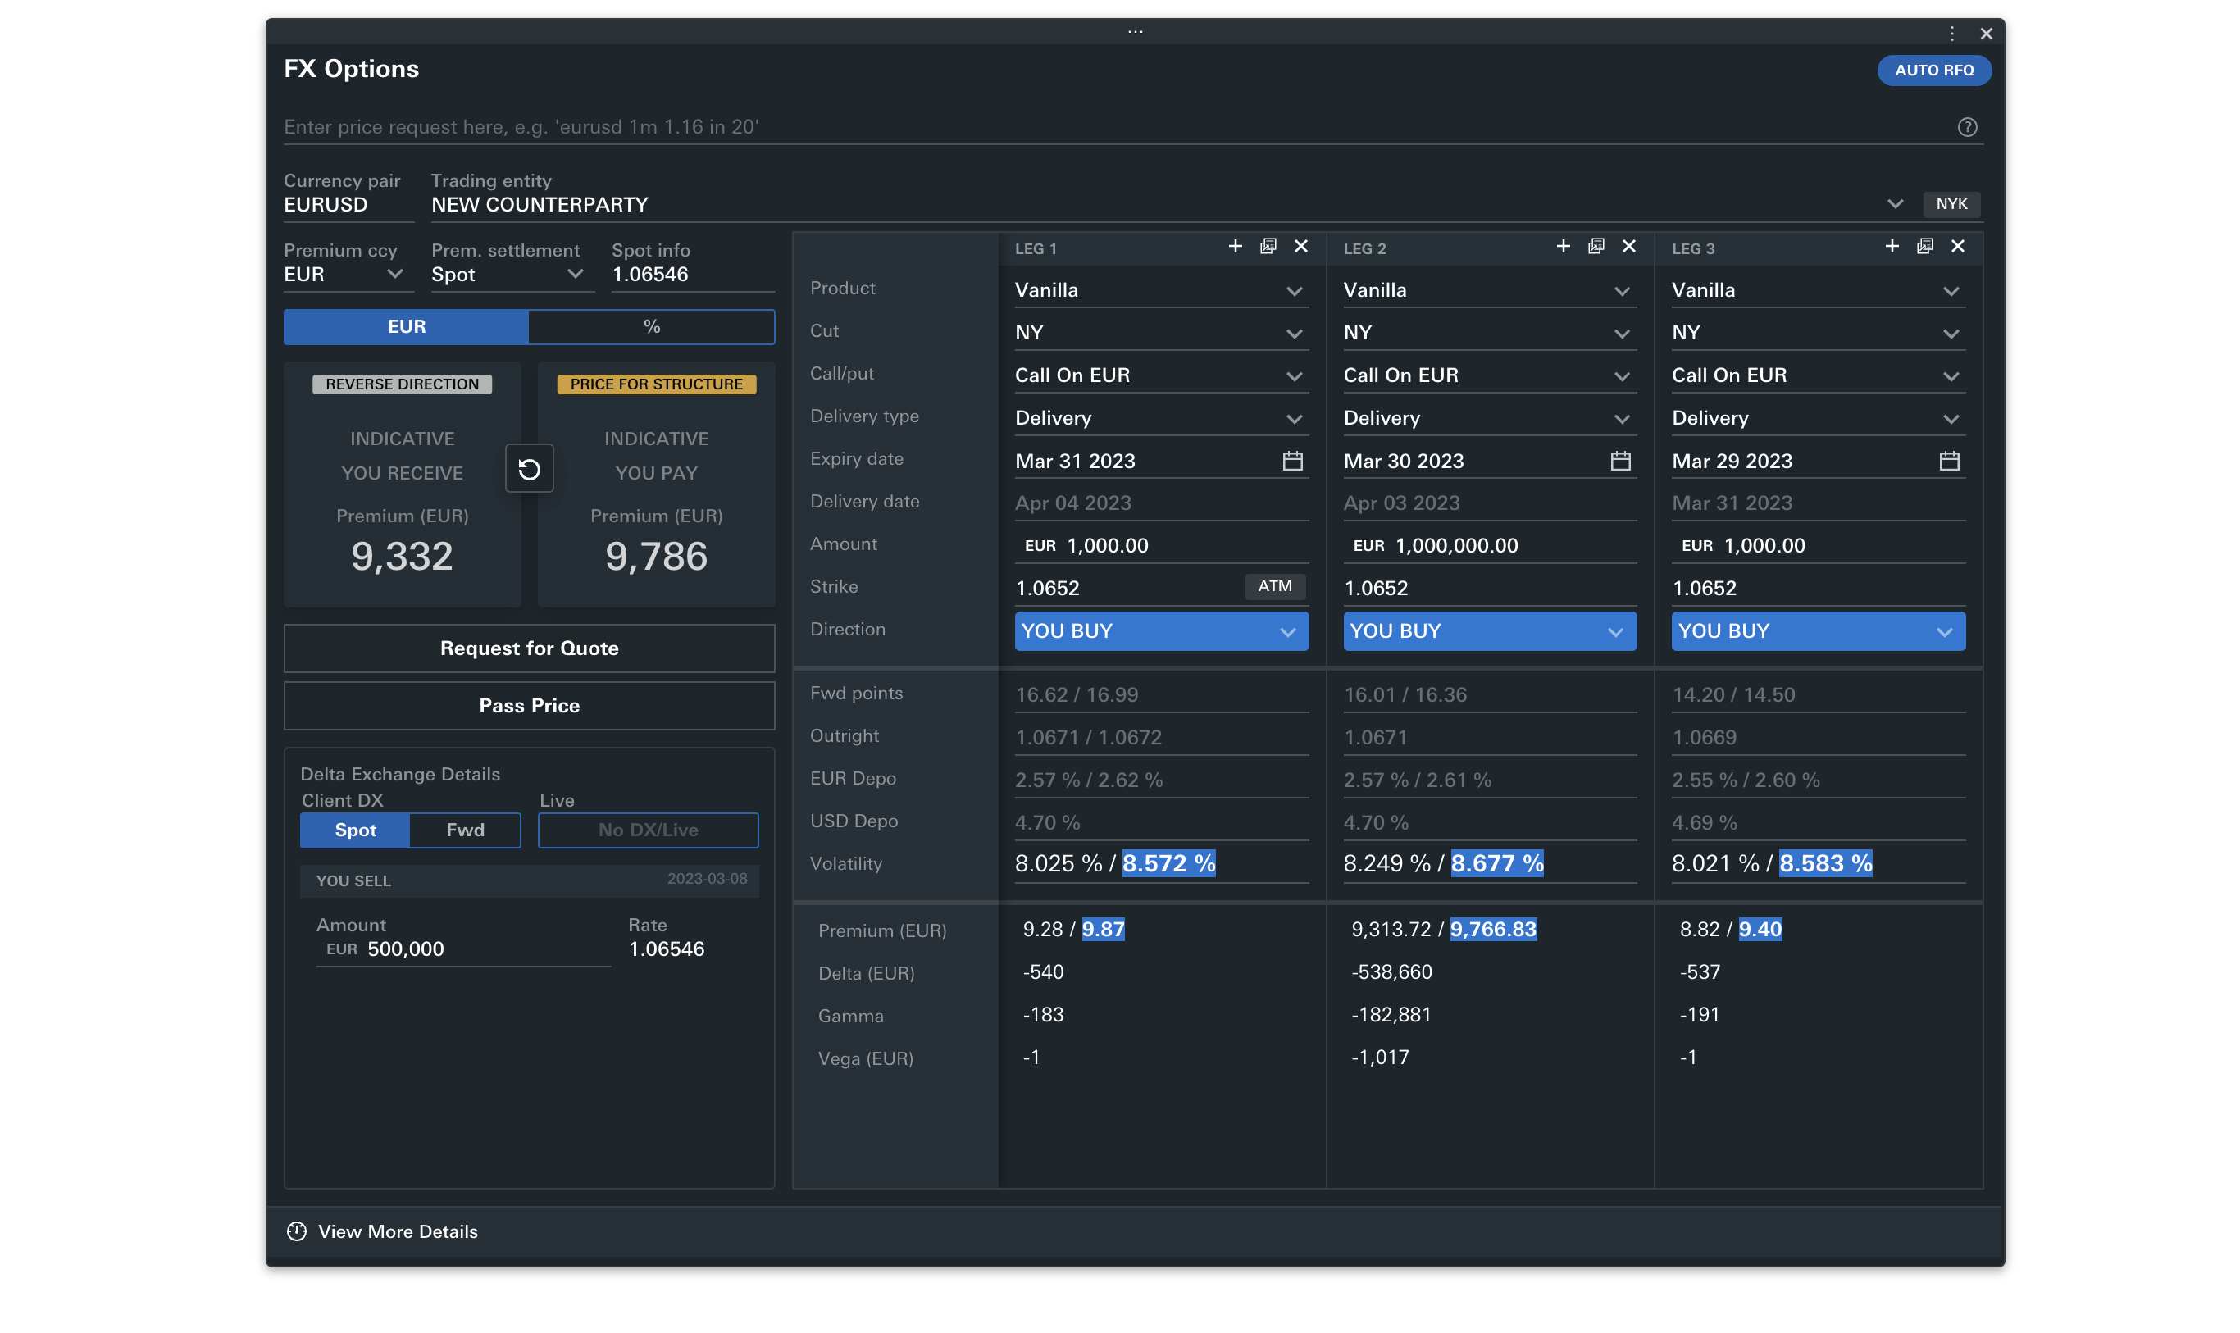Click the reverse direction circular arrow icon
2240x1333 pixels.
(529, 469)
